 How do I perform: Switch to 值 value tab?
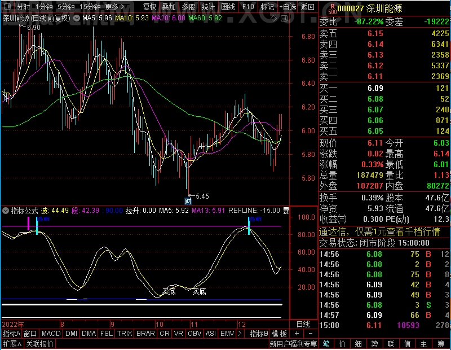[407, 344]
